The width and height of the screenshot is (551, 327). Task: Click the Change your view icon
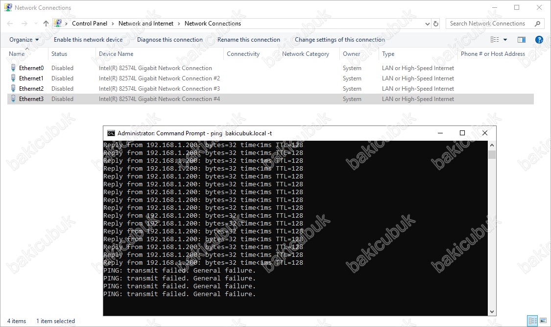(x=495, y=40)
